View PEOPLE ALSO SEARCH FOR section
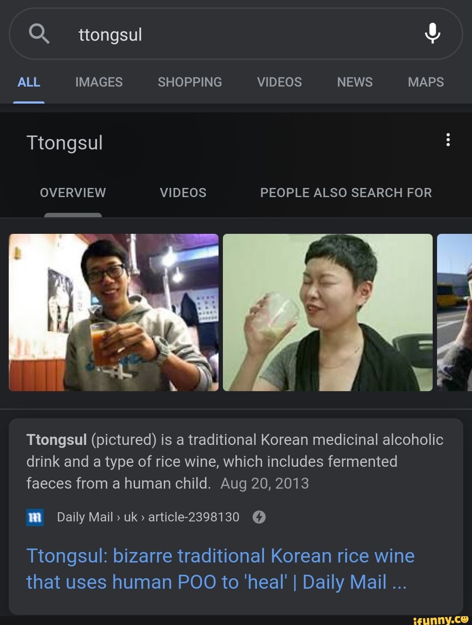The height and width of the screenshot is (625, 472). click(346, 192)
